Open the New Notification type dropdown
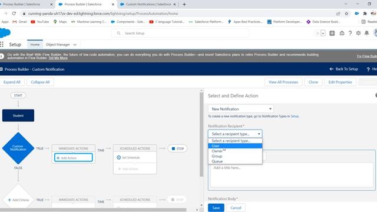The height and width of the screenshot is (212, 377). [241, 109]
